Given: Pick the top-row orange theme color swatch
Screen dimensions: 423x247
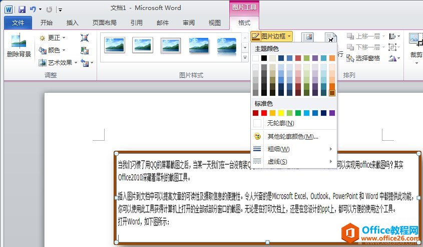Looking at the screenshot, I should point(332,58).
